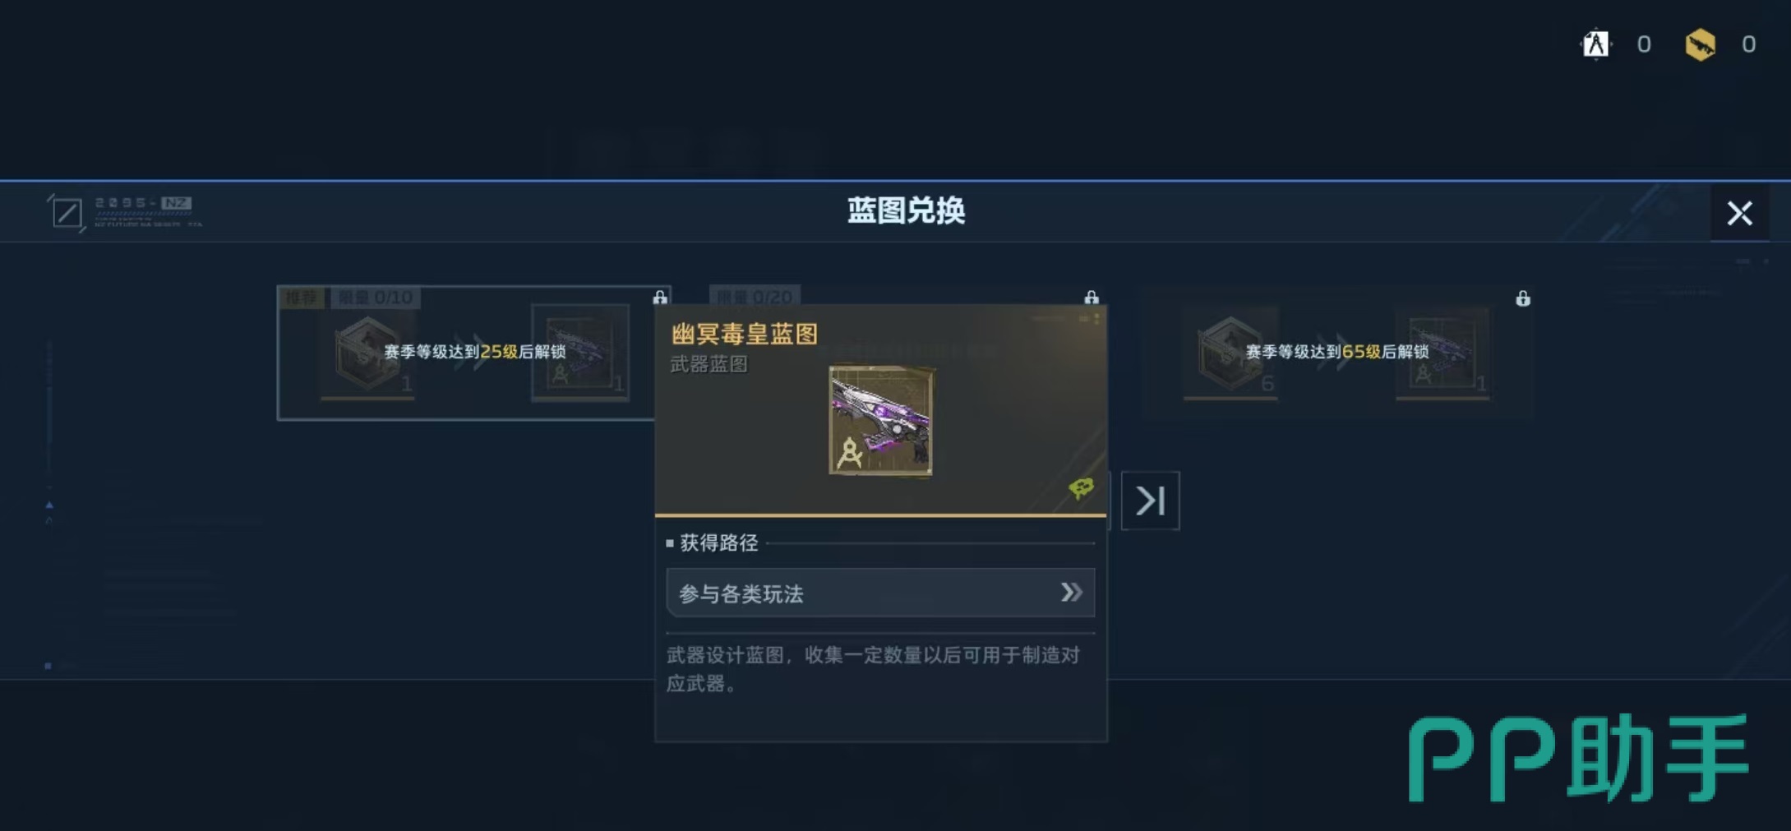The width and height of the screenshot is (1791, 831).
Task: Close the 蓝图兑换 exchange panel
Action: (1739, 213)
